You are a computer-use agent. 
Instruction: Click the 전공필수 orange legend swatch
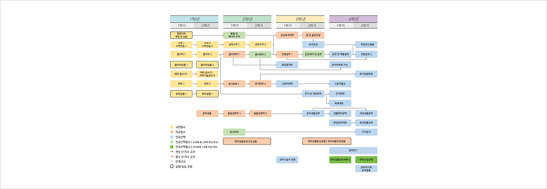point(172,132)
